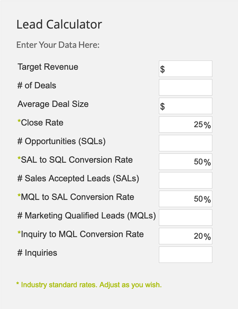Click the Inquiry to MQL 20% field
Screen dimensions: 238x309
185,236
